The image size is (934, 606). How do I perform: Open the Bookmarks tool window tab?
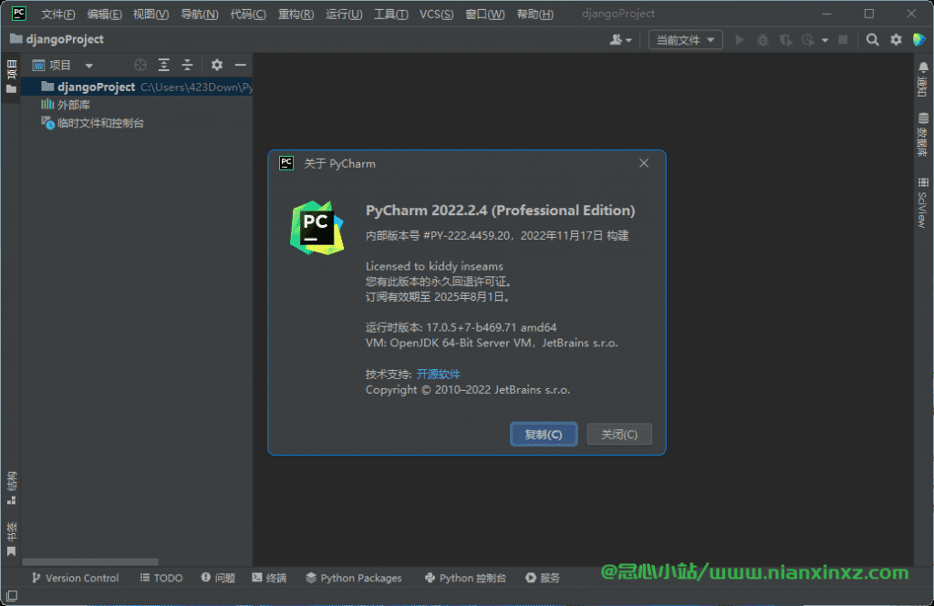11,539
